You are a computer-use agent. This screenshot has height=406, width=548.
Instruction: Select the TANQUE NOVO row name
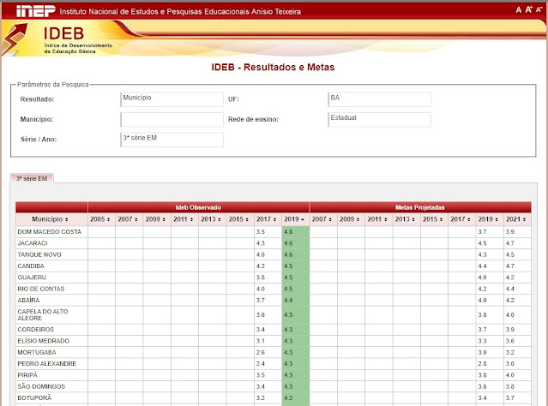(x=39, y=254)
